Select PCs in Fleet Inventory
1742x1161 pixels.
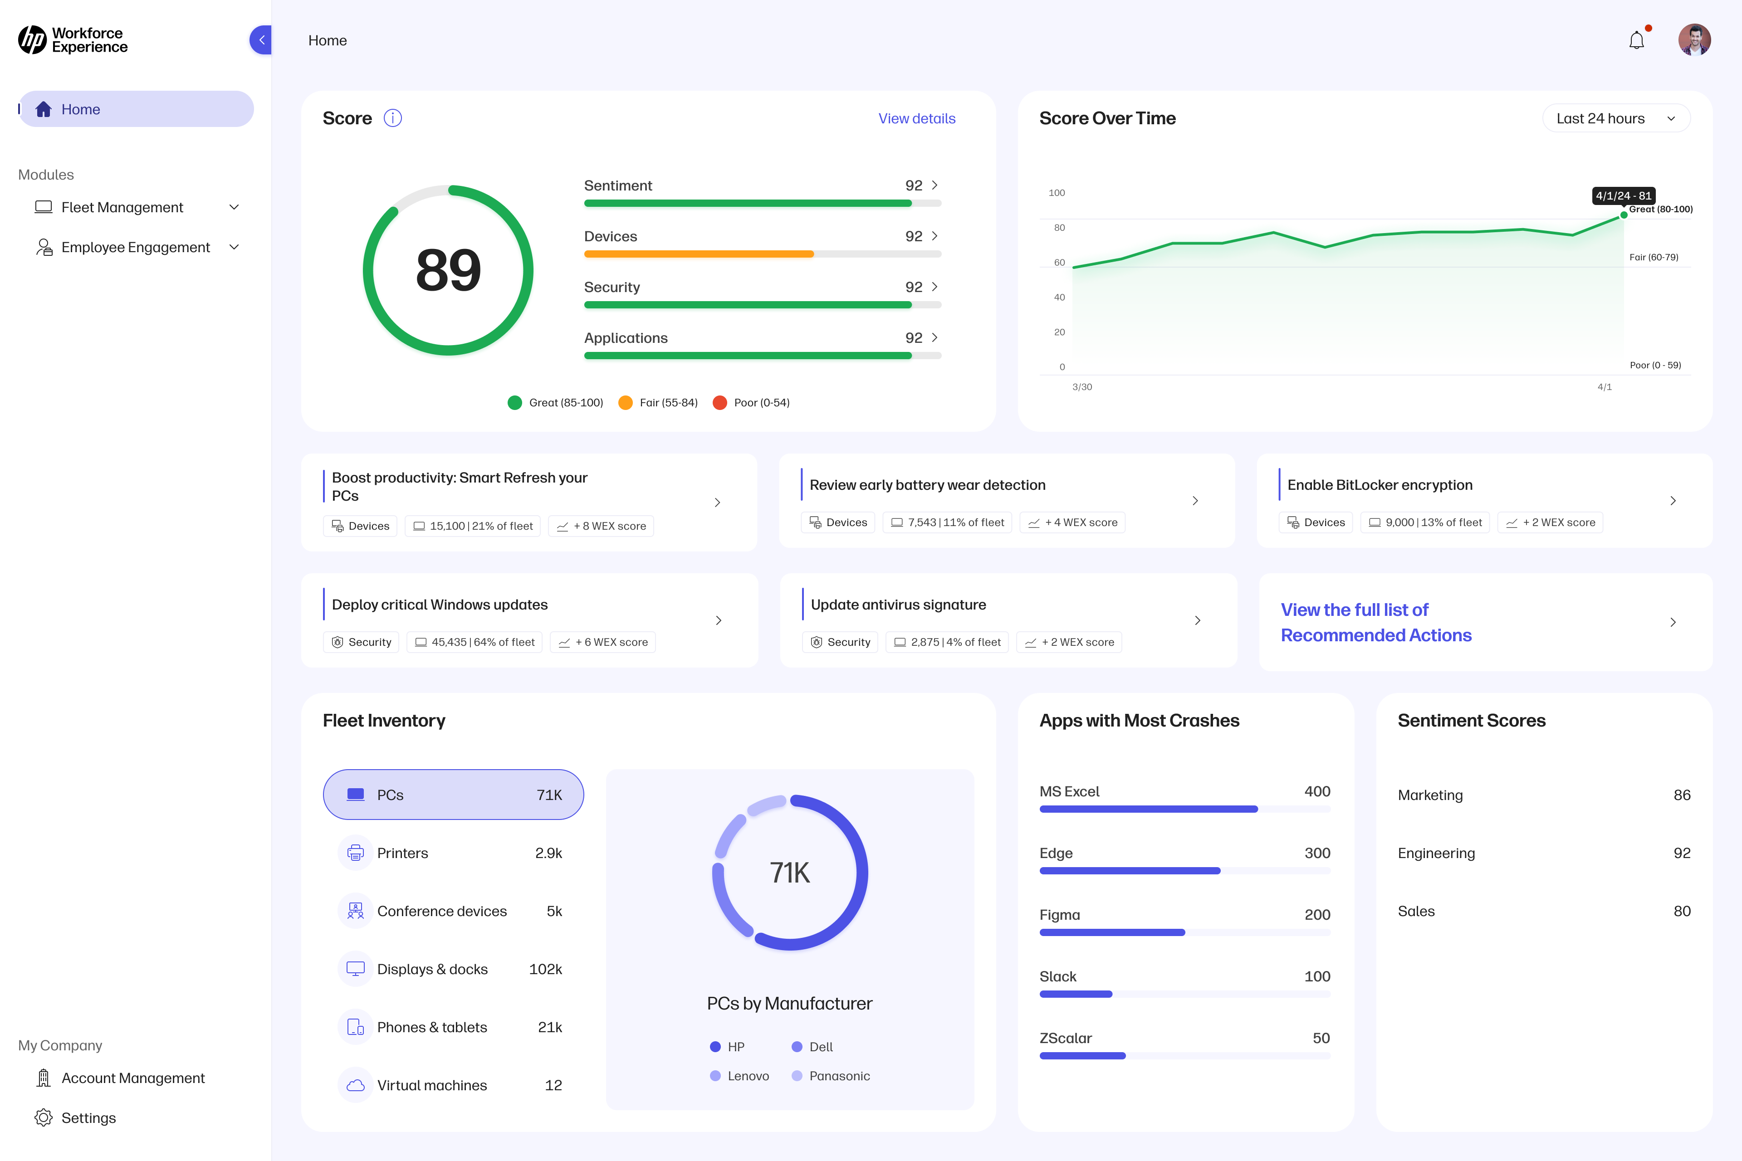point(453,795)
